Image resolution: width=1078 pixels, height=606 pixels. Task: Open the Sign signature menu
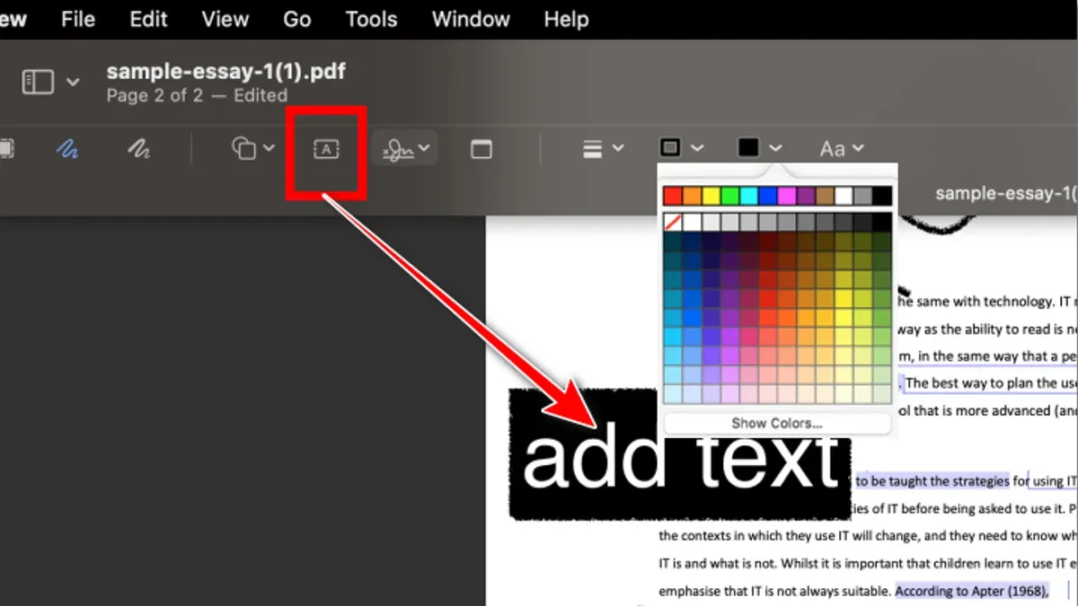click(405, 150)
